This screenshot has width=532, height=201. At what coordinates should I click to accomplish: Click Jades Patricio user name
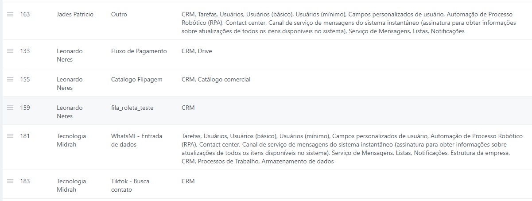(x=75, y=14)
